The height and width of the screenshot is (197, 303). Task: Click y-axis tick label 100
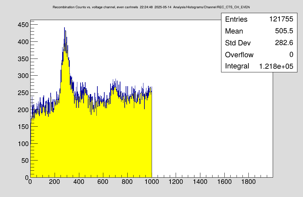(22, 144)
